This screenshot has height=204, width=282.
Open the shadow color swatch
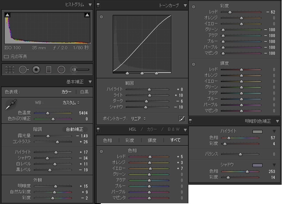pyautogui.click(x=257, y=165)
